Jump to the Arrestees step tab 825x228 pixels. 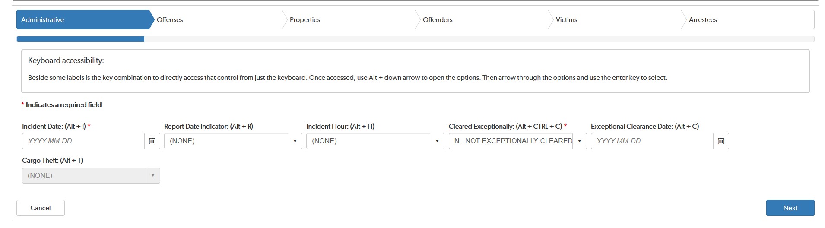click(703, 20)
